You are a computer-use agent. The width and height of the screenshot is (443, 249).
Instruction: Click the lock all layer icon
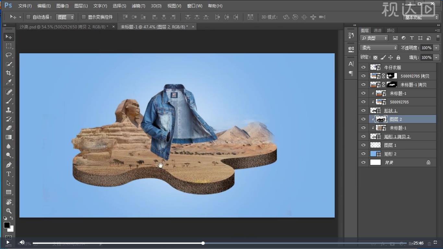[398, 57]
